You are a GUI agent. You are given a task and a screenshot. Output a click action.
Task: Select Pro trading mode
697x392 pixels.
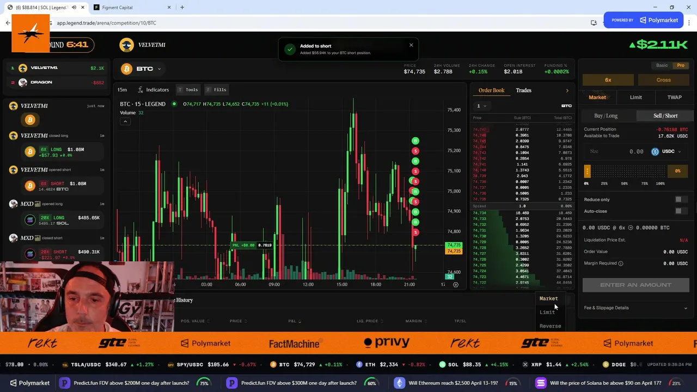pos(681,65)
